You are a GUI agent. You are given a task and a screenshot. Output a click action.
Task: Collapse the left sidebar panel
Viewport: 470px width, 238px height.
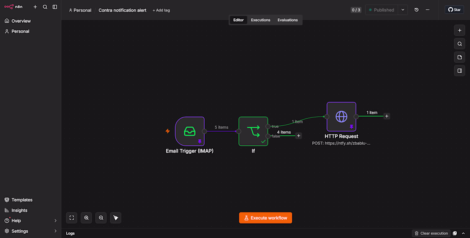tap(55, 6)
